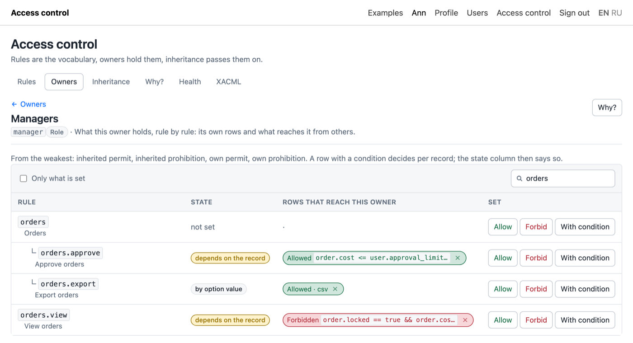This screenshot has height=343, width=633.
Task: Allow the orders.export rule
Action: pos(503,289)
